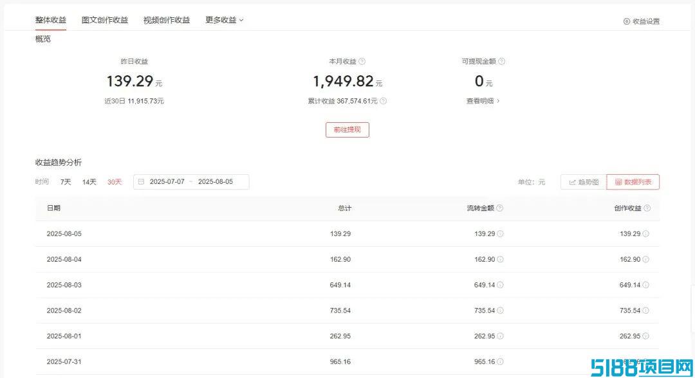Click info icon beside 流转金额 162.90
Image resolution: width=695 pixels, height=378 pixels.
(501, 259)
